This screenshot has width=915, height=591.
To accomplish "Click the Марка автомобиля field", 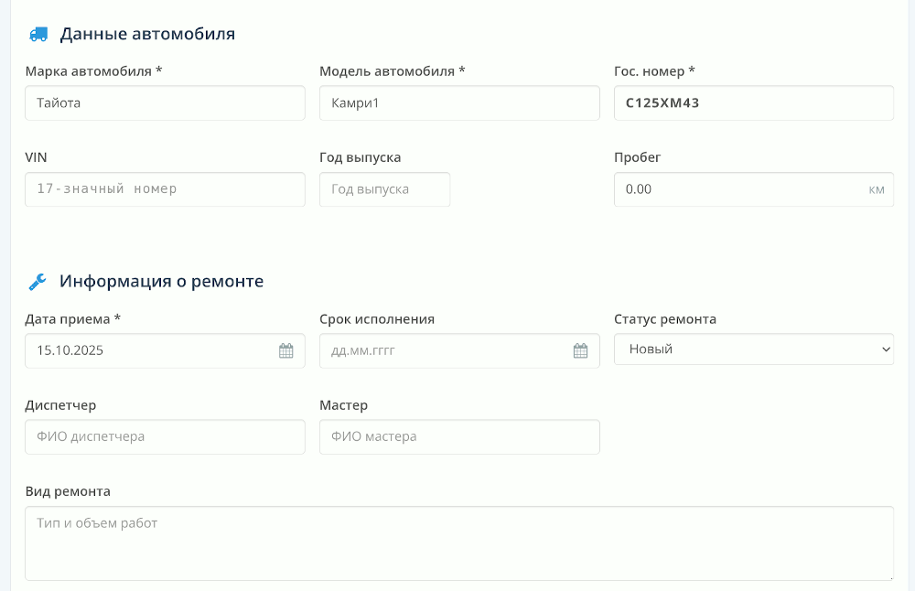I will pos(165,103).
